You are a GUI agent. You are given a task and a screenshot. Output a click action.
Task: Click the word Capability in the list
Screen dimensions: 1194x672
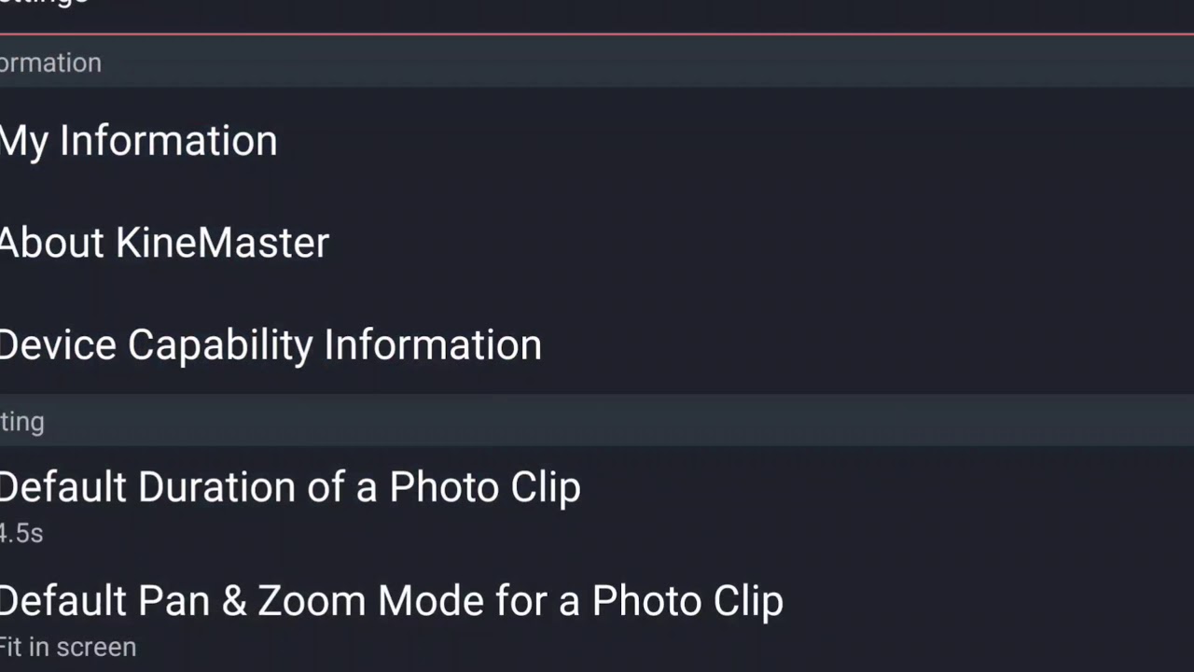click(220, 346)
